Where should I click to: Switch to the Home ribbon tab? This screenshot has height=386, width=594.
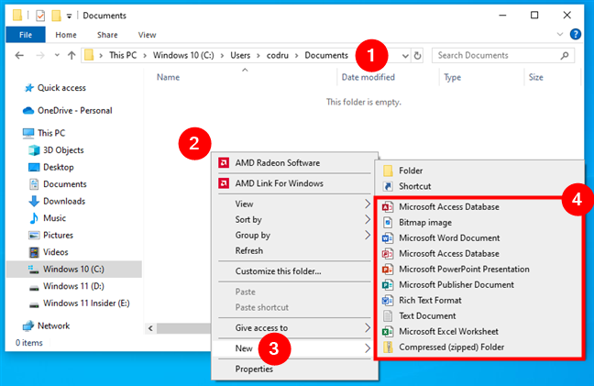66,35
